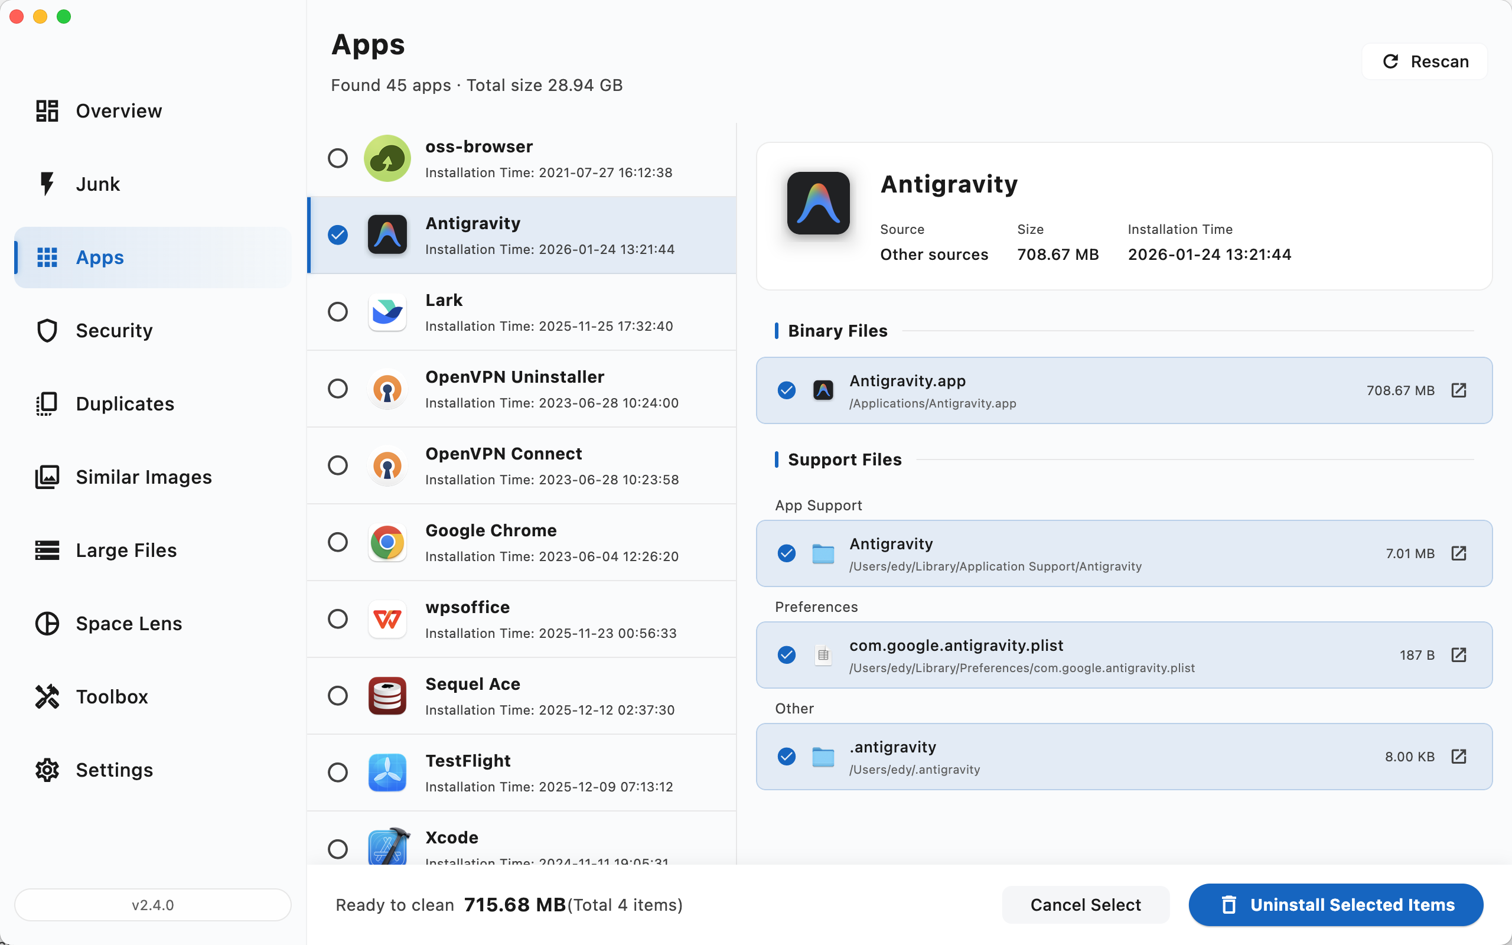Switch to Duplicates in the sidebar

pyautogui.click(x=152, y=404)
